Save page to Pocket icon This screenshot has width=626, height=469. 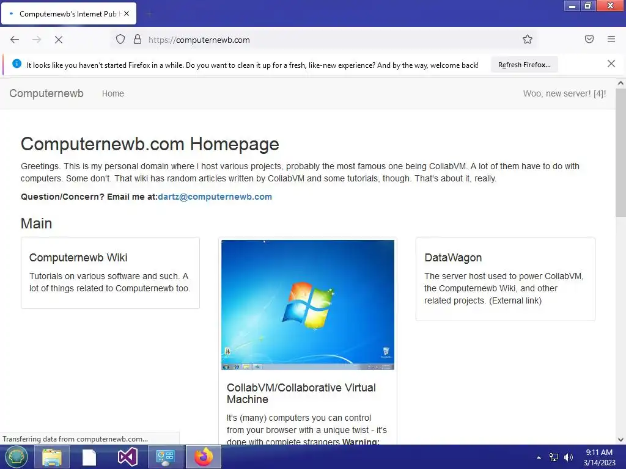[589, 39]
